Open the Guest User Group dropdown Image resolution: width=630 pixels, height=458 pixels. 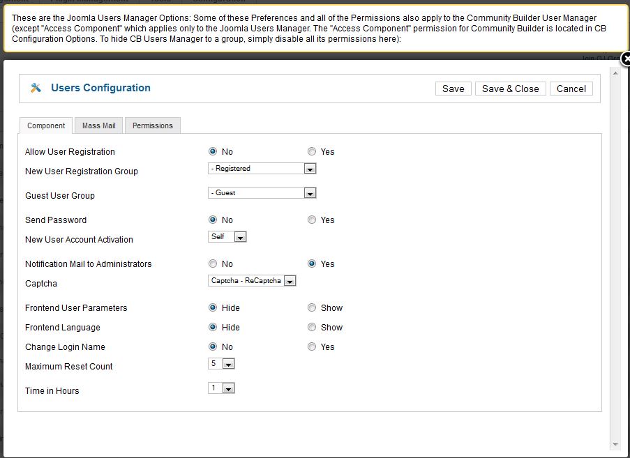tap(262, 193)
